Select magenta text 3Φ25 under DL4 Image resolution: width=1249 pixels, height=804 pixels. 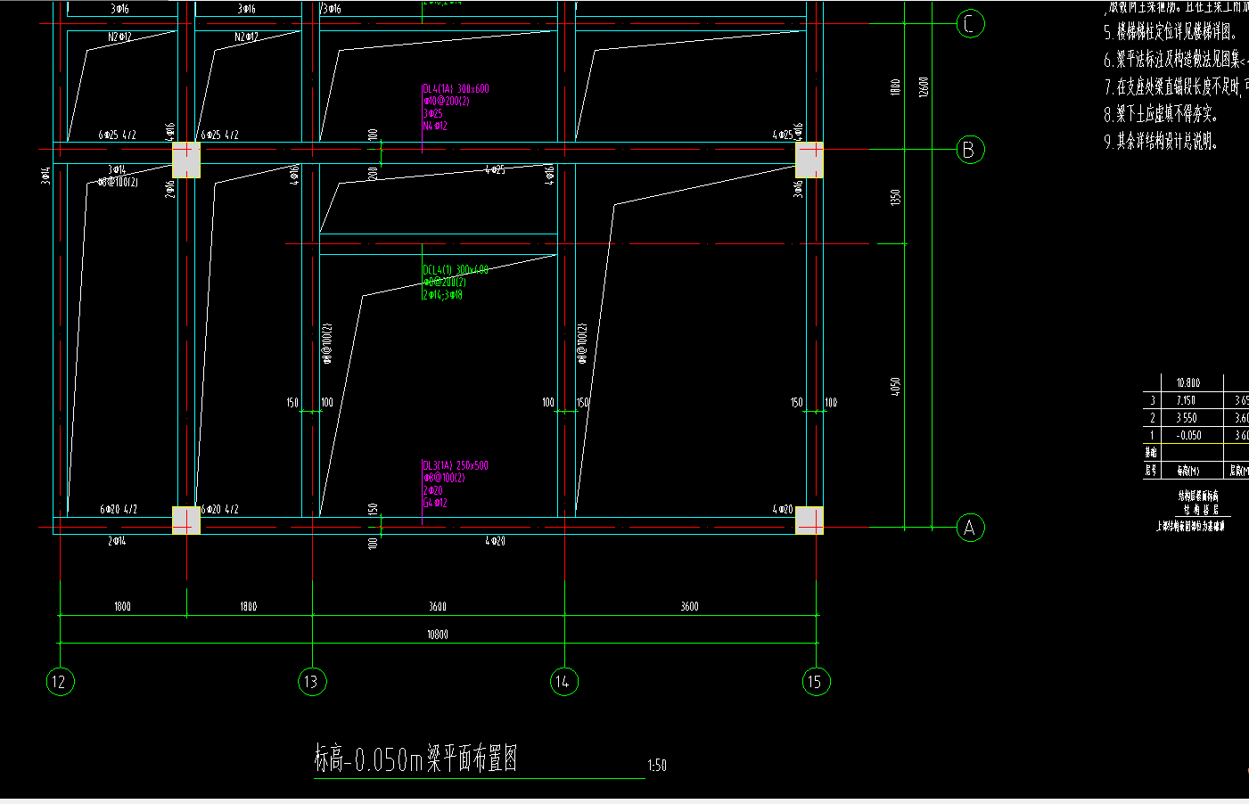pos(432,114)
